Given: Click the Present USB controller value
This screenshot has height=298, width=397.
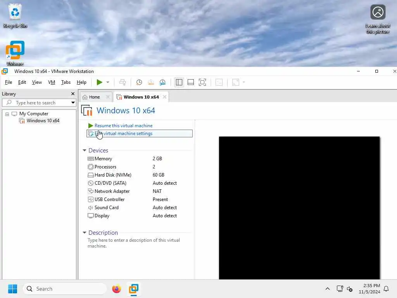Looking at the screenshot, I should (160, 199).
